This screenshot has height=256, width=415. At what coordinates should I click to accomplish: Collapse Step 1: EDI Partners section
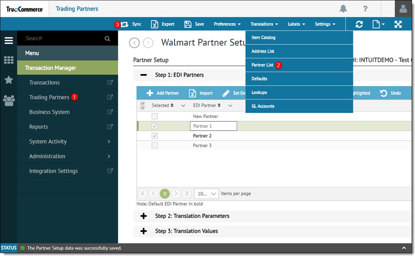pos(143,75)
